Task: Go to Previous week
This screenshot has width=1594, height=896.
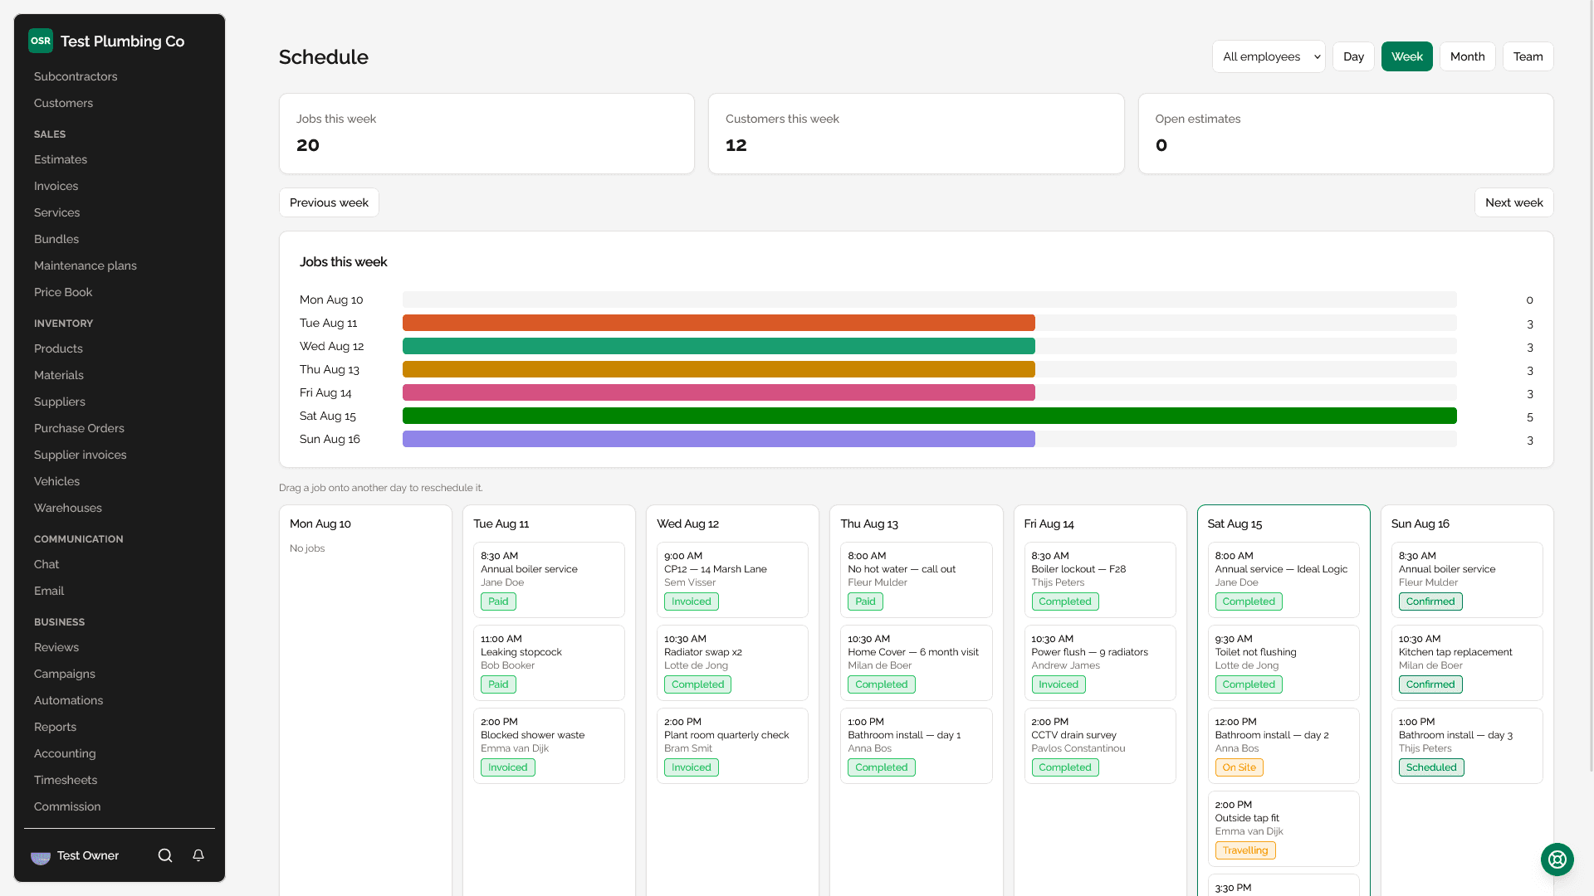Action: (x=329, y=202)
